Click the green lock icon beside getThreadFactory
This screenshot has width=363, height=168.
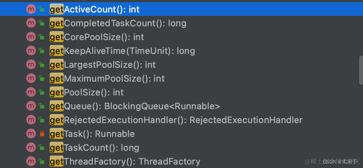41,161
